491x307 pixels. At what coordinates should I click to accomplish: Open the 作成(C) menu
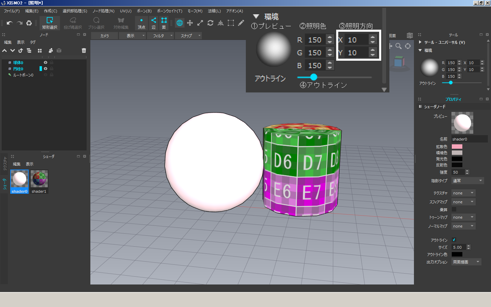click(50, 11)
